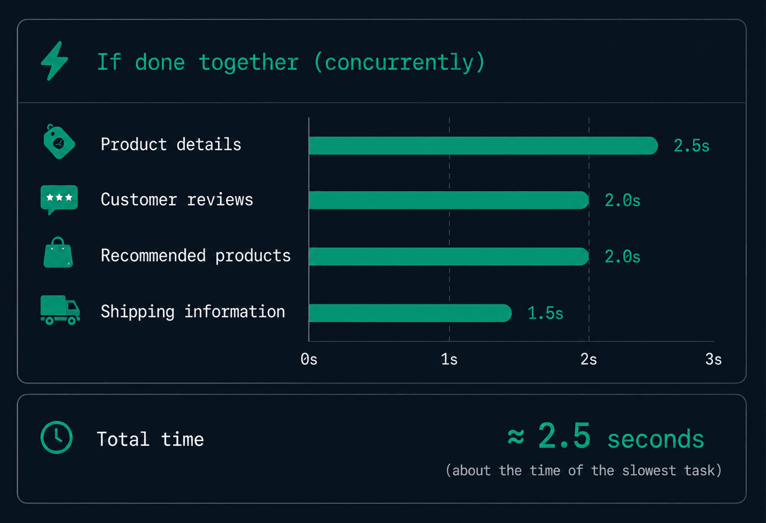
Task: Click the clock icon beside Total time
Action: coord(57,437)
